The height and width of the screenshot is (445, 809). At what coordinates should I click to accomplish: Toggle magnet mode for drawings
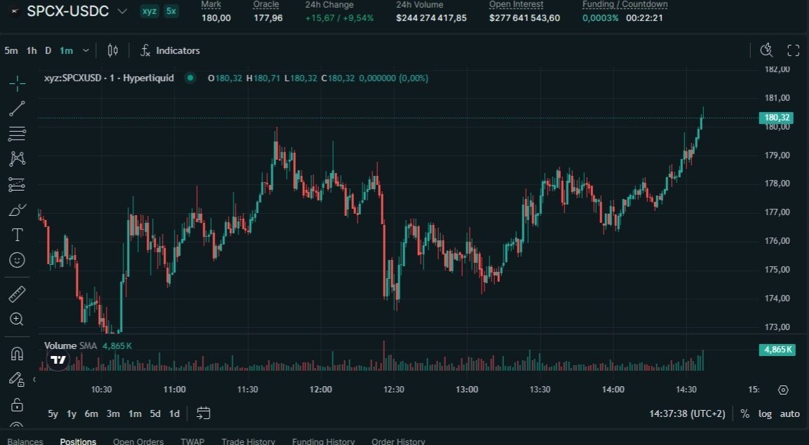pos(17,353)
